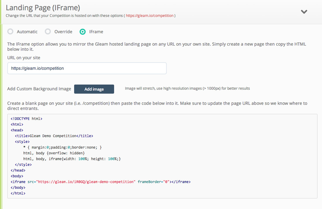
Task: Click the title tag line in code
Action: tap(54, 136)
